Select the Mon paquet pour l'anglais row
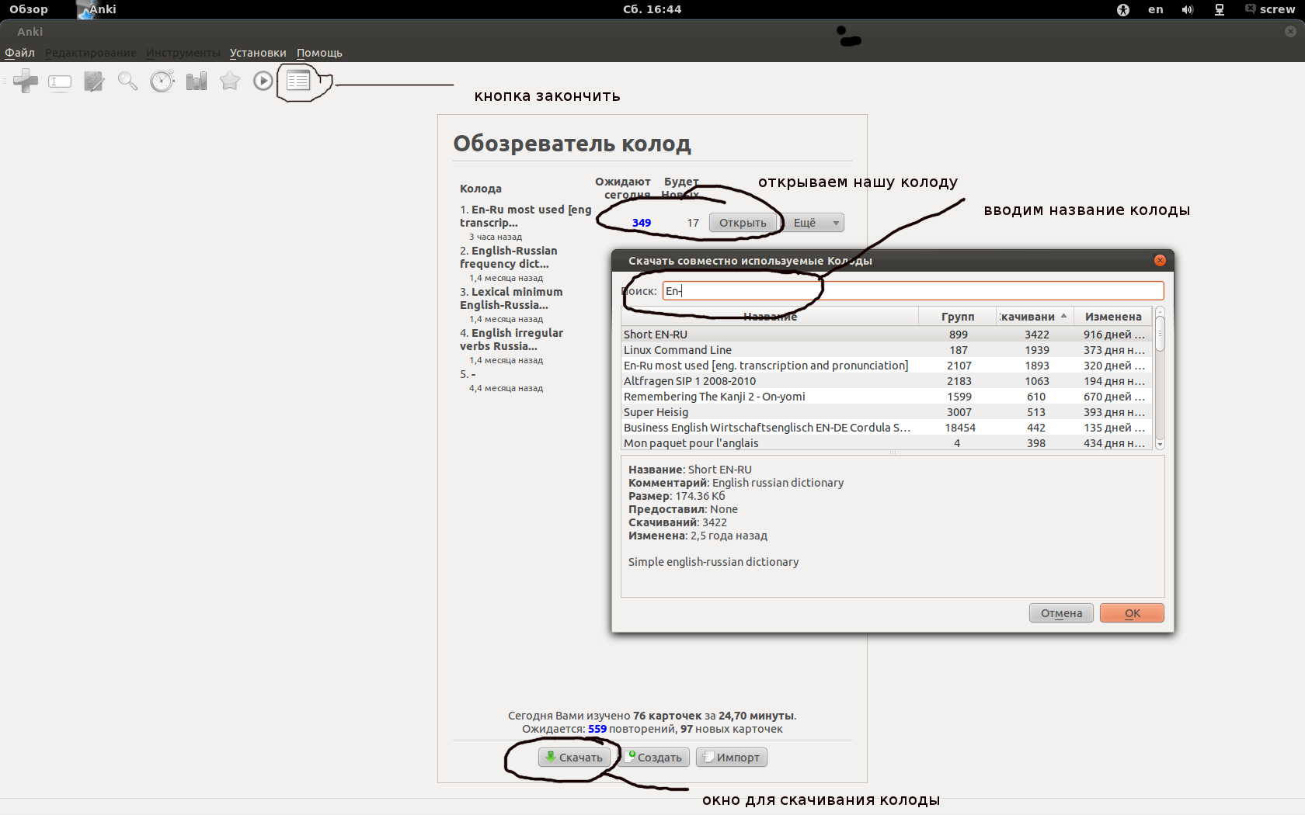Image resolution: width=1305 pixels, height=815 pixels. click(887, 443)
